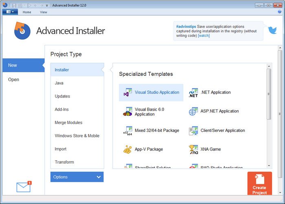
Task: Click the Visual Basic 6.0 Application icon
Action: (127, 112)
